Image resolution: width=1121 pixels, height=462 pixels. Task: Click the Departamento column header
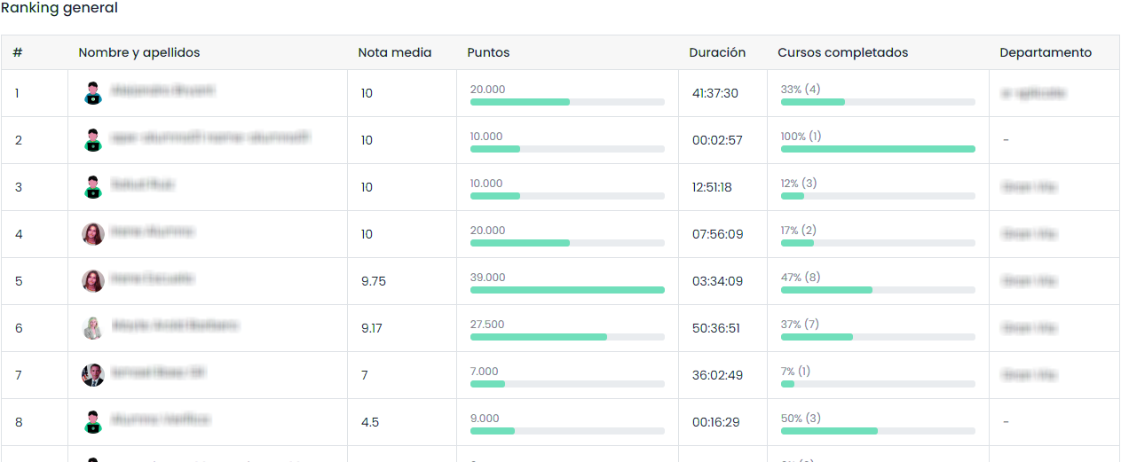1045,52
